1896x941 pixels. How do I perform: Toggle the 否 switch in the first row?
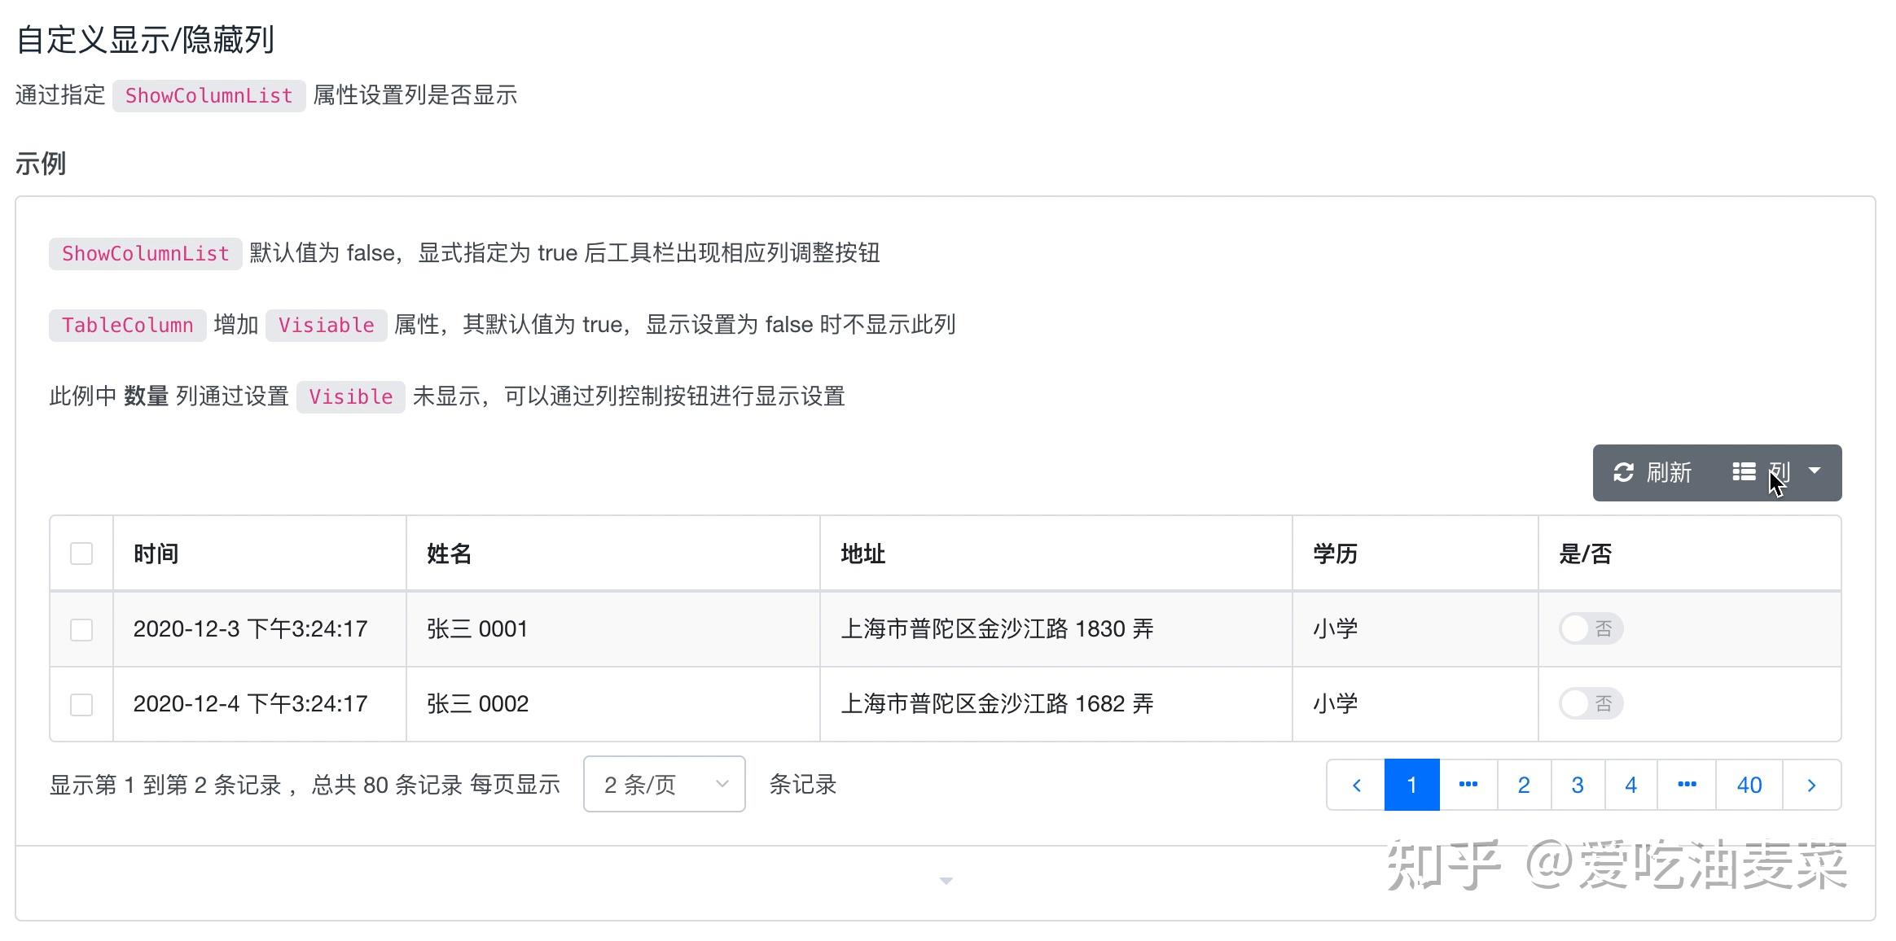click(1590, 628)
